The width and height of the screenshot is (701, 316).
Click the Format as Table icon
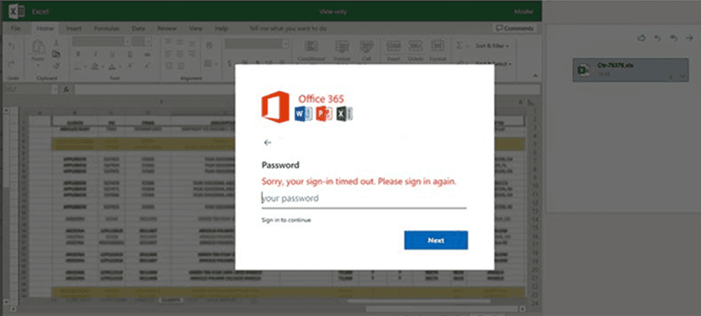(342, 46)
